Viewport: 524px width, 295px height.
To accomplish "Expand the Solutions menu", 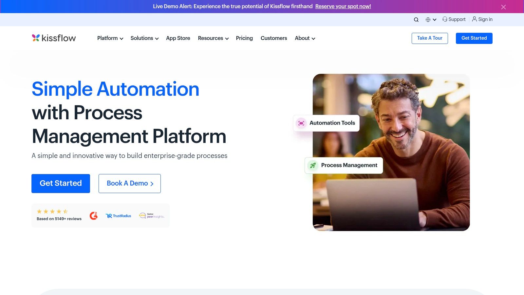I will click(x=144, y=38).
